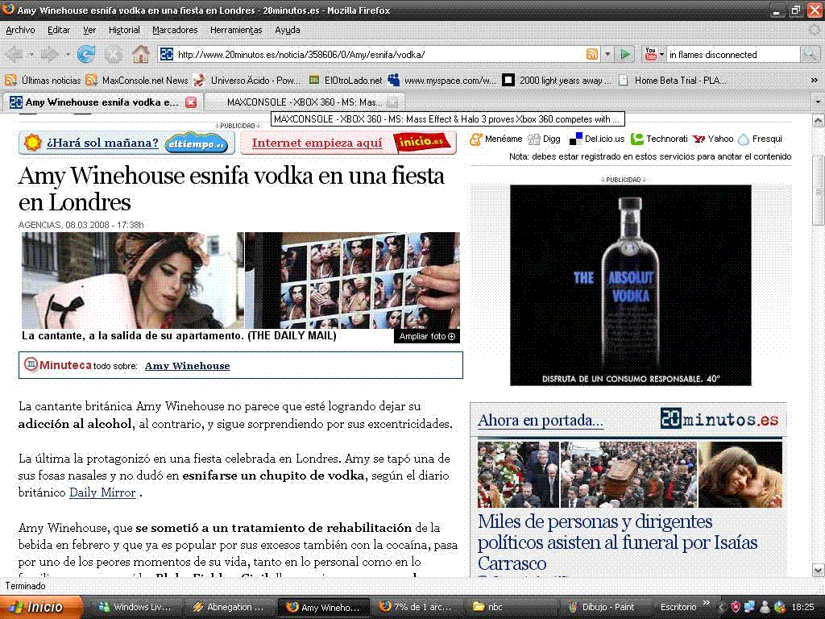Image resolution: width=825 pixels, height=619 pixels.
Task: Share article on Digg
Action: point(544,139)
